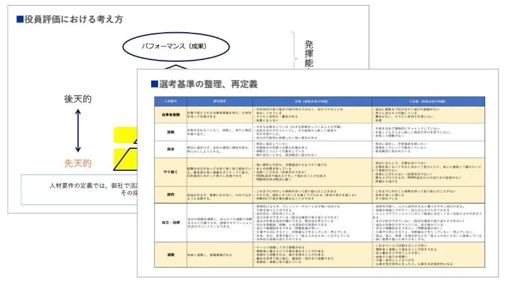
Task: Click the 合格 characteristics column header
Action: tap(312, 102)
